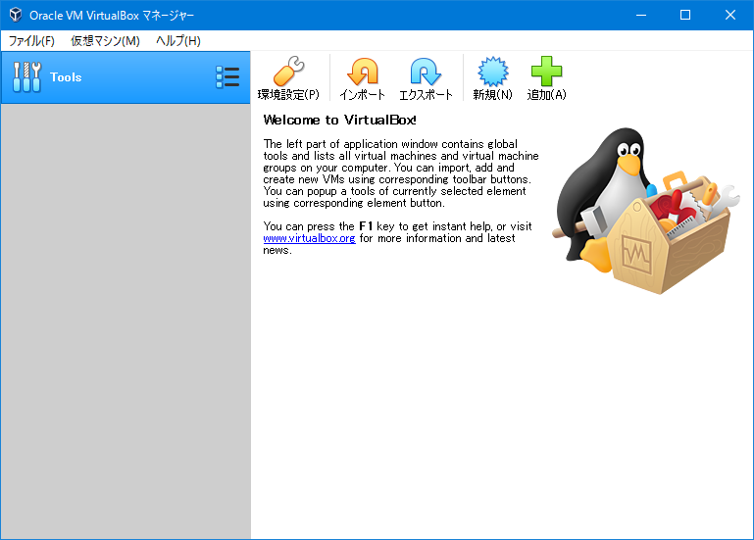Click the エクスポート export appliance icon
The image size is (754, 540).
pyautogui.click(x=426, y=77)
